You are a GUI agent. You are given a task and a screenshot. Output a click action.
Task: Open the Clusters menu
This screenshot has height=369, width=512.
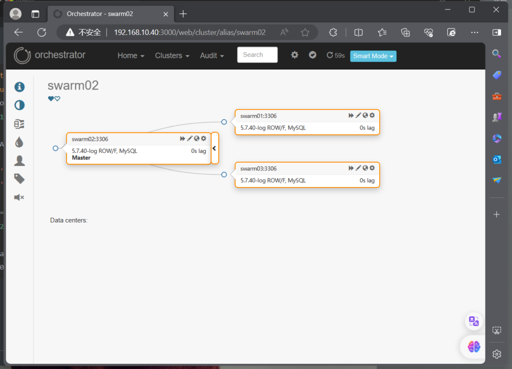point(172,55)
